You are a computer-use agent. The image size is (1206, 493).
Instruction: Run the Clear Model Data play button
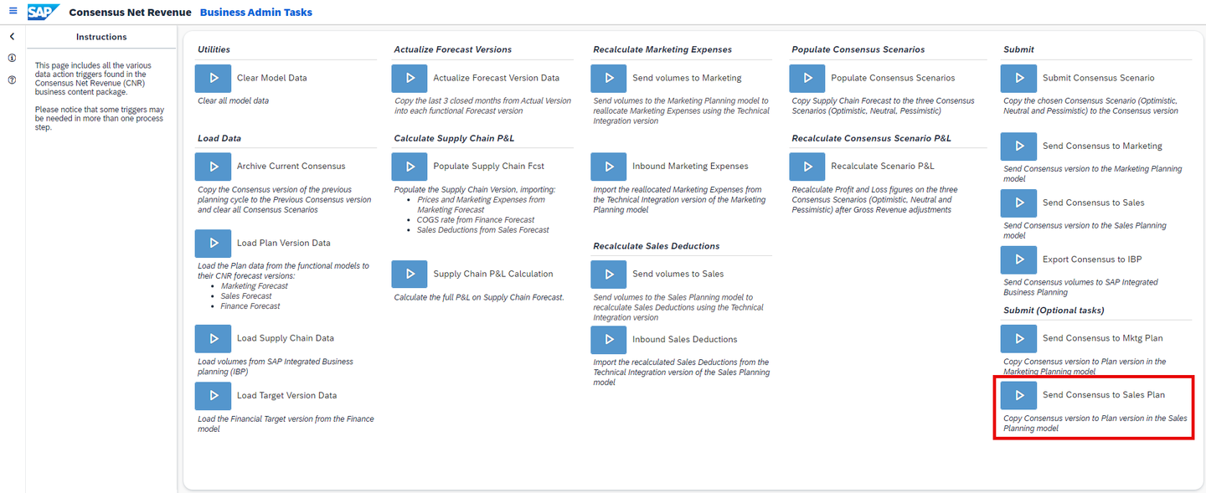214,78
